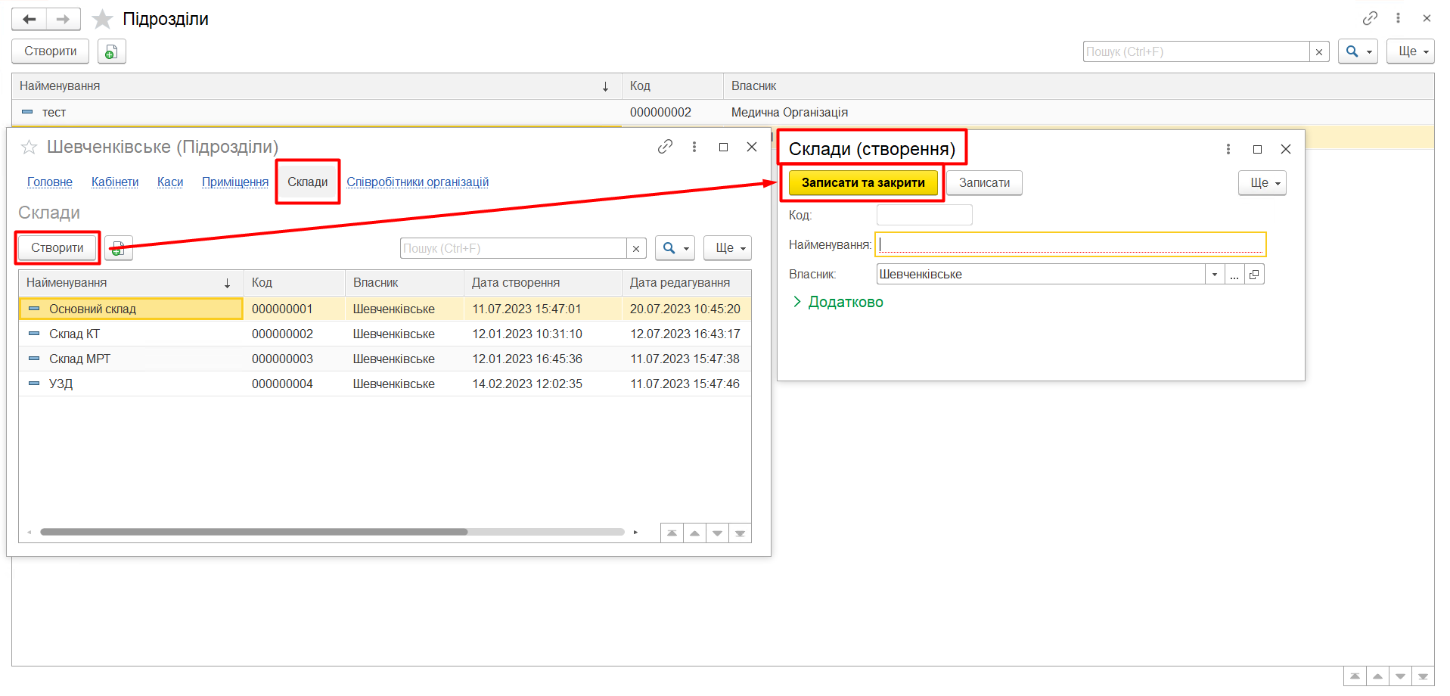
Task: Click the horizontal scrollbar in Склади list
Action: click(x=253, y=532)
